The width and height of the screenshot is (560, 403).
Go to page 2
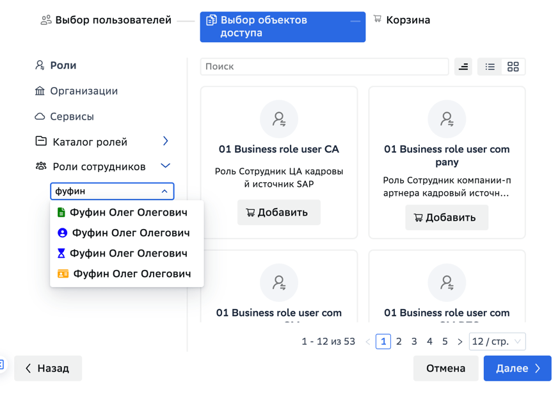pyautogui.click(x=399, y=342)
